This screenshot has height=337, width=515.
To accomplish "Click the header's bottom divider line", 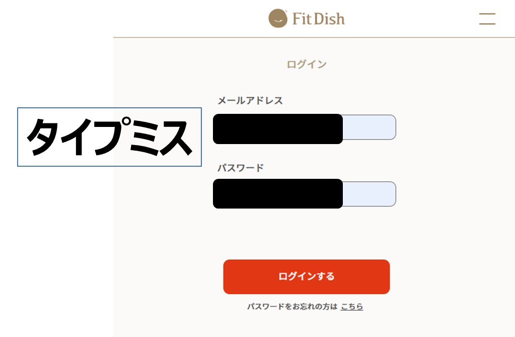I will tap(312, 37).
